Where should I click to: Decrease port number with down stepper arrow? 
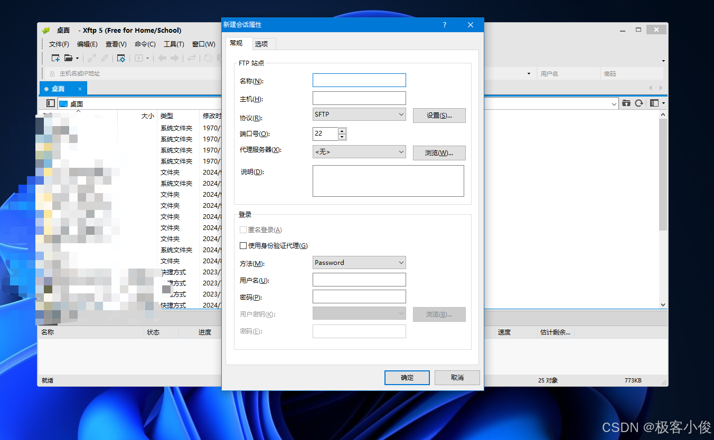(x=342, y=137)
